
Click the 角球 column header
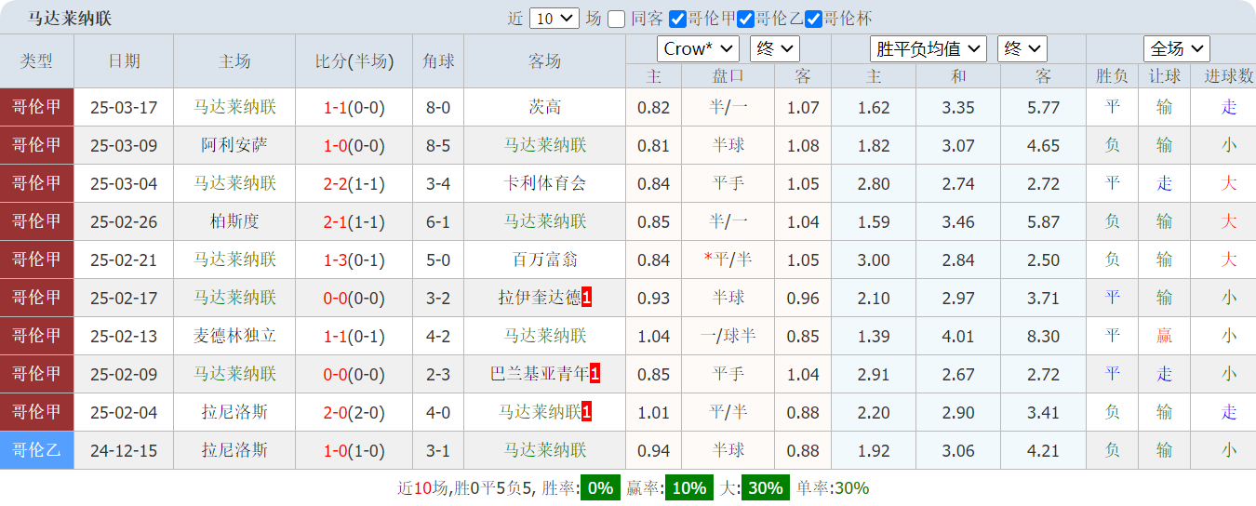438,61
